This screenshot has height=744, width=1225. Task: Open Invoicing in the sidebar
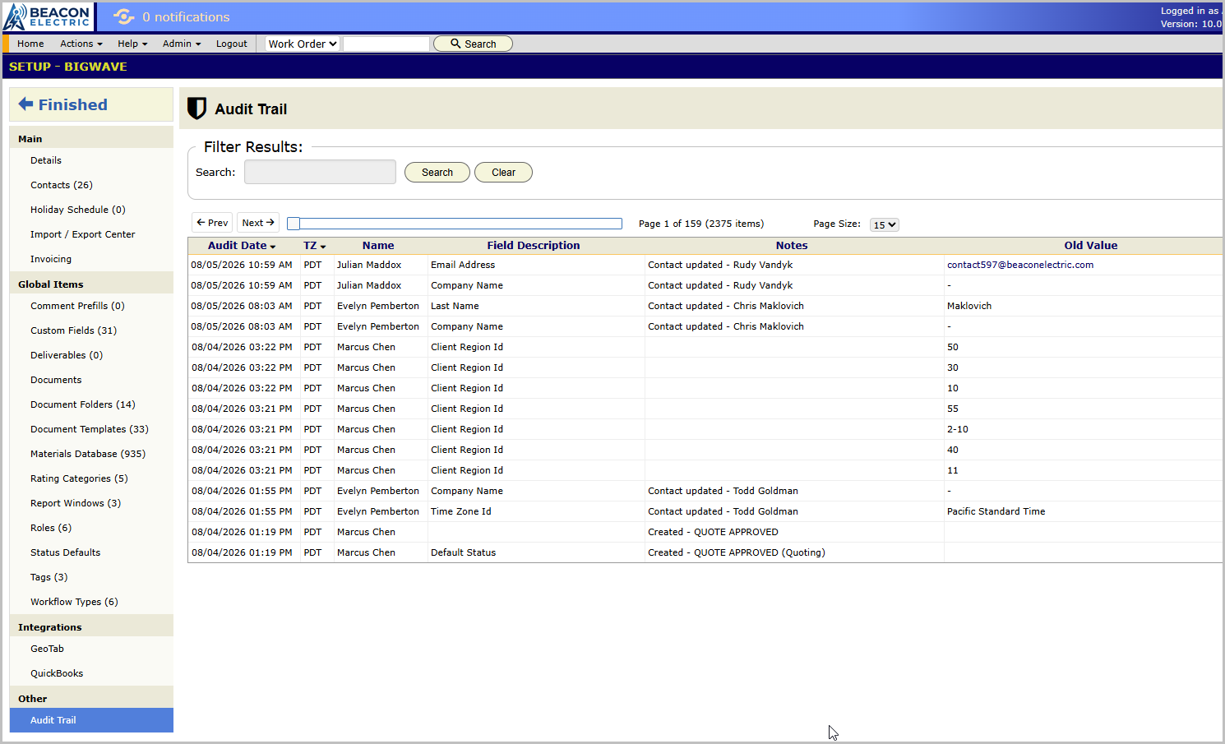(x=51, y=259)
